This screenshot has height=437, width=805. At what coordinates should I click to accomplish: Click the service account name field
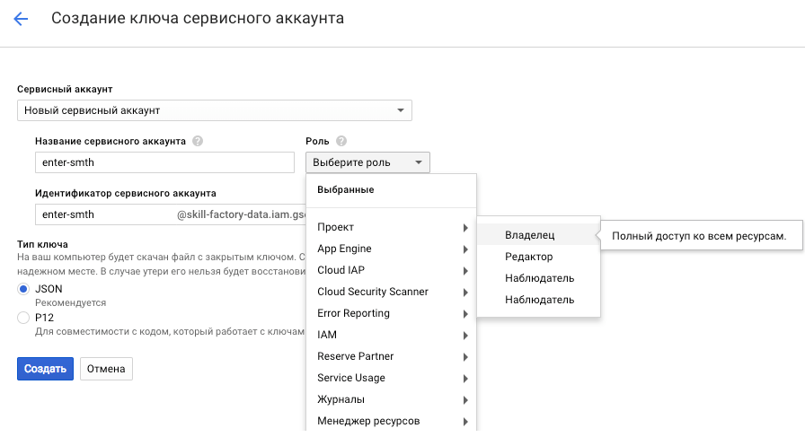(x=165, y=162)
